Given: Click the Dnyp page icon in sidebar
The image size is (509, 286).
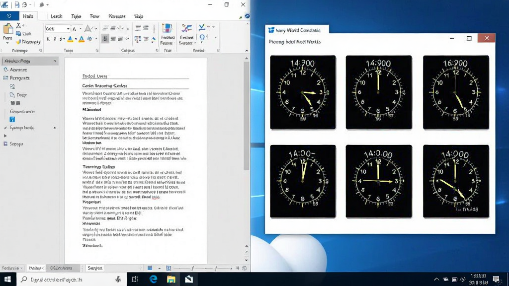Looking at the screenshot, I should coord(12,95).
